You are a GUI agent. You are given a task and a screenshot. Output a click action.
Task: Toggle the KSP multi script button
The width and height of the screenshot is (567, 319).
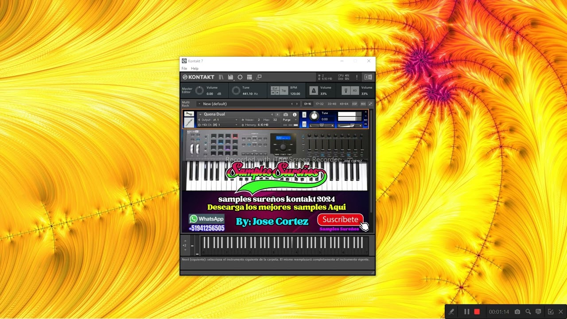(x=354, y=104)
